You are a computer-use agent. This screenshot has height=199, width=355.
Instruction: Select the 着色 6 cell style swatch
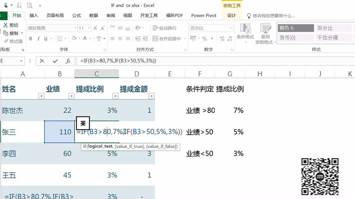295,28
